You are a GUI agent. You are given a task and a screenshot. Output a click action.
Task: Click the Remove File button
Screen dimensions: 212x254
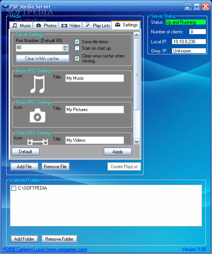[55, 167]
